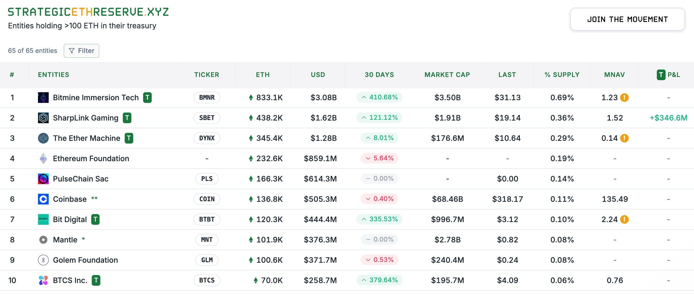Select the SharpLink Gaming logo icon
The height and width of the screenshot is (294, 694).
coord(43,118)
